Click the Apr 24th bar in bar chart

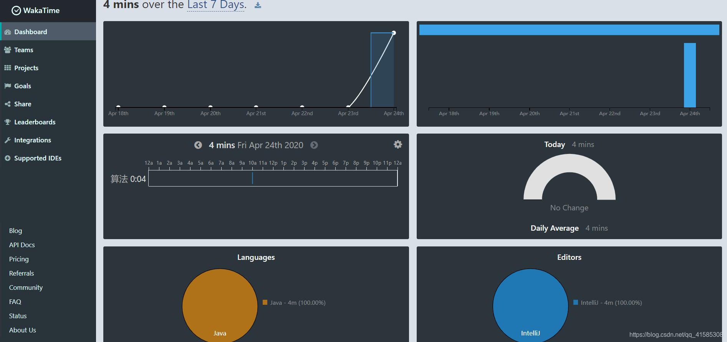click(690, 75)
